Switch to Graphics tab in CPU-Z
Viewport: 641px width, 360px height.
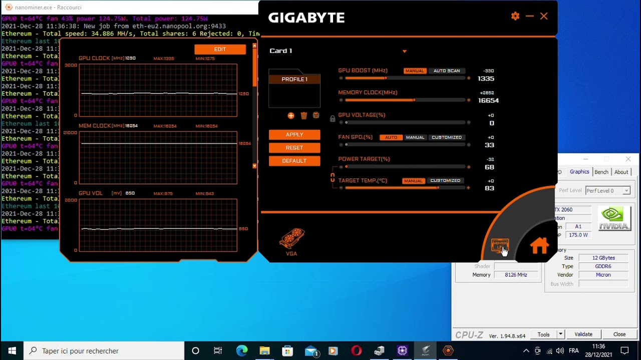[579, 171]
